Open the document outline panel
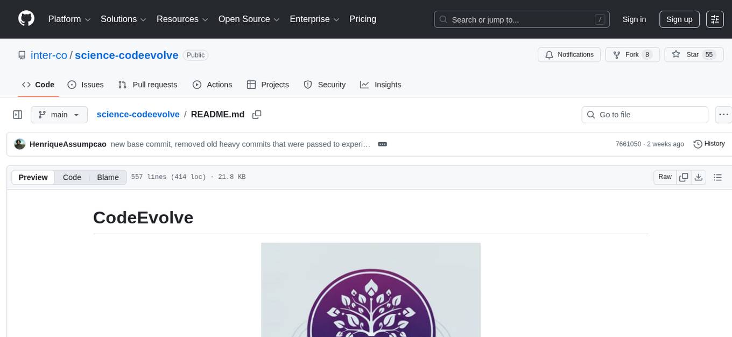Screen dimensions: 732x337 (x=717, y=177)
